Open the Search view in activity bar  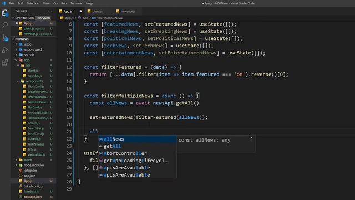point(5,25)
